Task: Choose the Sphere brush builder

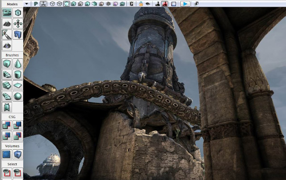Action: [x=18, y=96]
